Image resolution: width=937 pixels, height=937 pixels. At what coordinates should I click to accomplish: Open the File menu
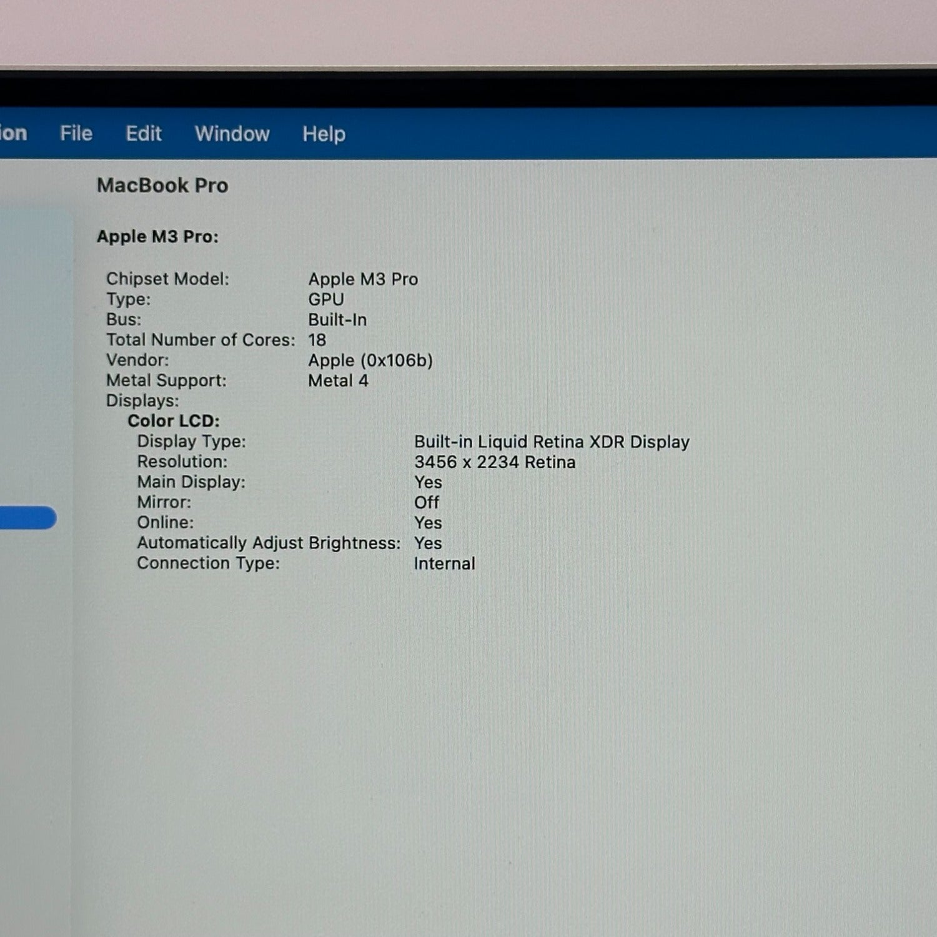(76, 134)
